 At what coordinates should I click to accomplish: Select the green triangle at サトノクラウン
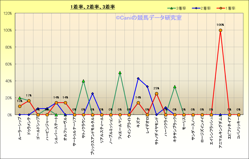[83, 81]
